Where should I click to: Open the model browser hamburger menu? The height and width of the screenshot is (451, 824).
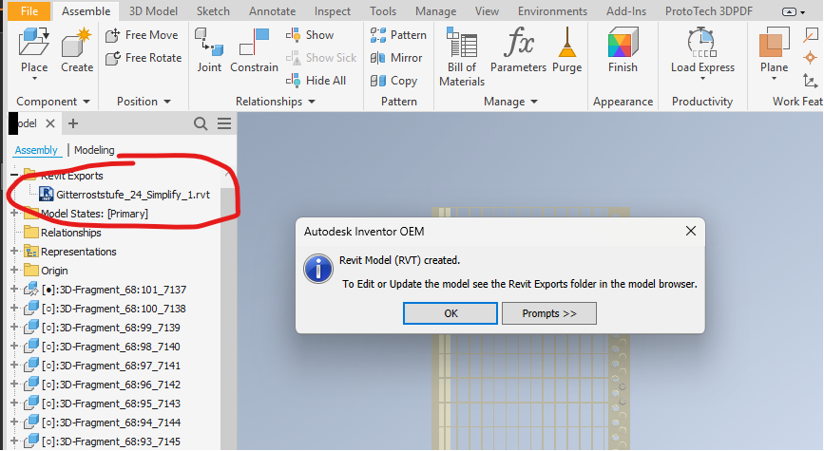pos(224,124)
